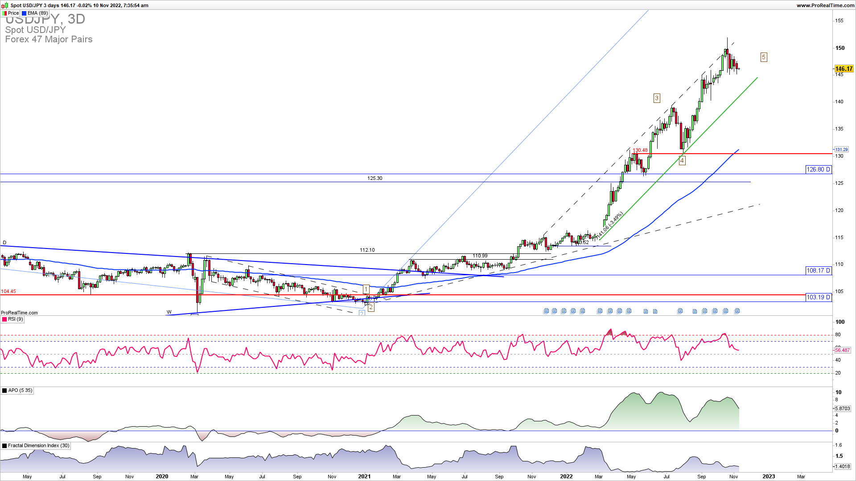Open the www.ProRealTime.com link
Image resolution: width=856 pixels, height=481 pixels.
tap(825, 5)
